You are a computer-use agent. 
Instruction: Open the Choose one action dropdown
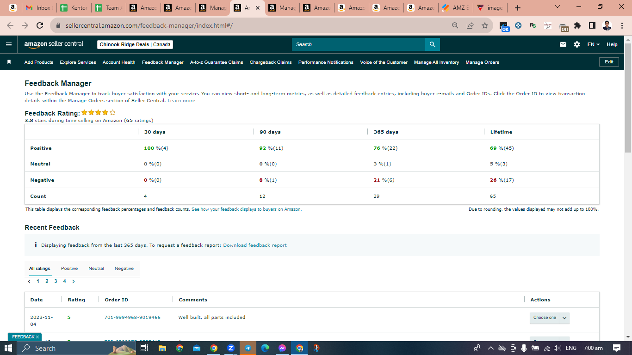pos(550,318)
